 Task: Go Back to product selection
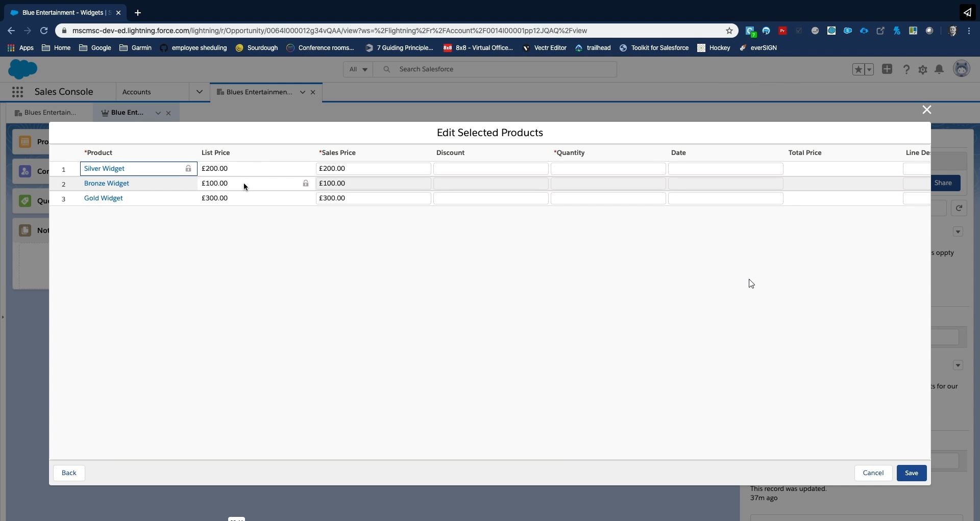pyautogui.click(x=69, y=473)
